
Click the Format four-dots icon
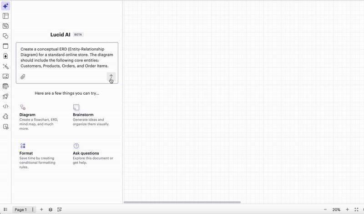click(x=23, y=146)
